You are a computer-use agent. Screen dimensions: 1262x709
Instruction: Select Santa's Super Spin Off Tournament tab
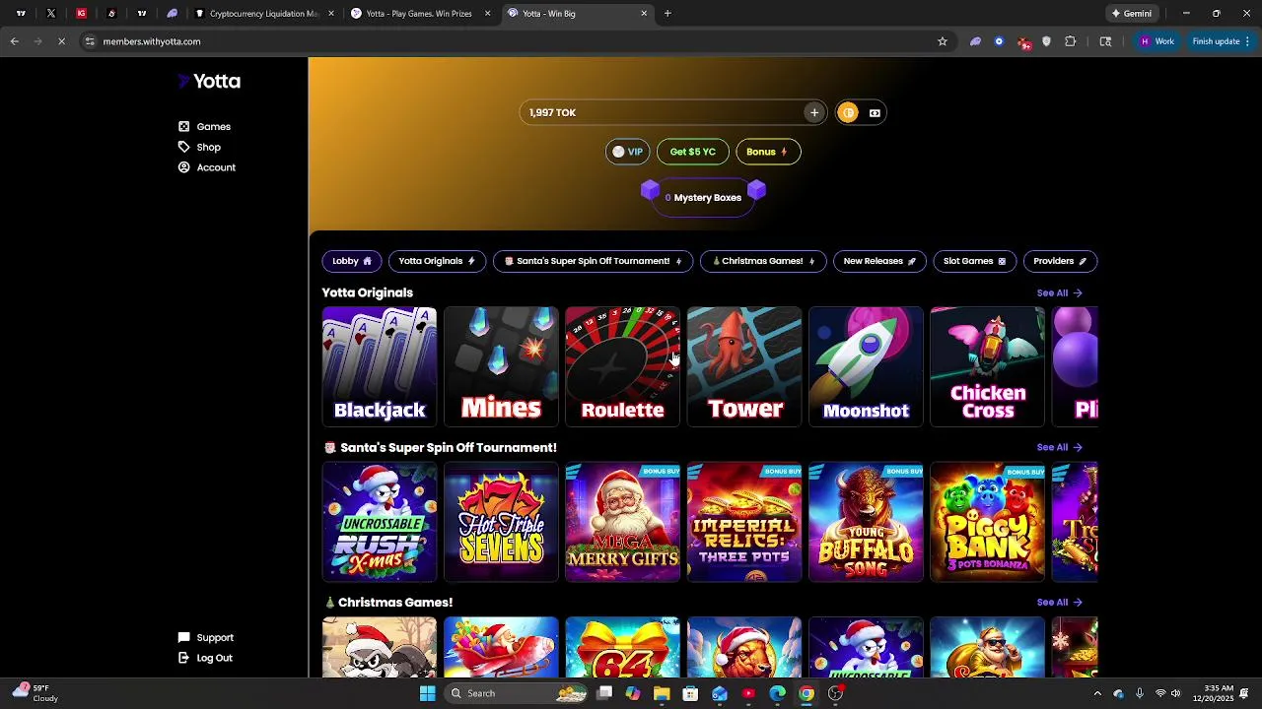[594, 261]
